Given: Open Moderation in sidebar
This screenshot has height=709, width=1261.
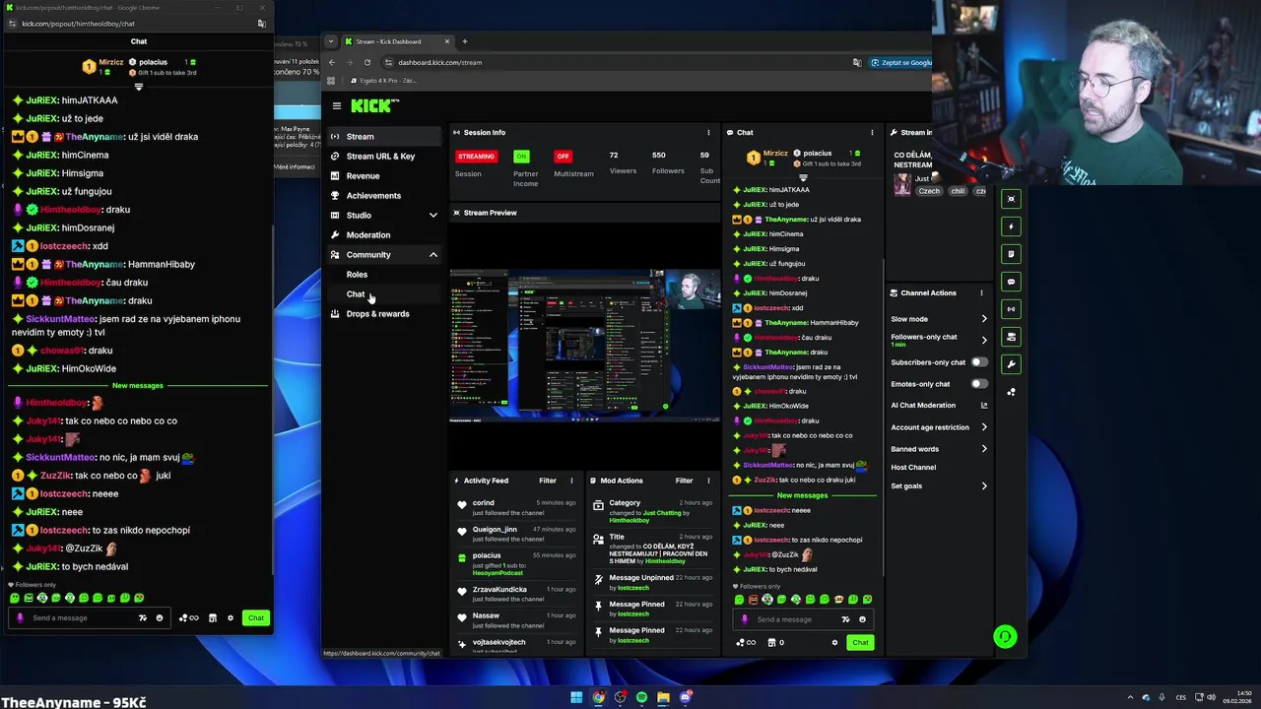Looking at the screenshot, I should tap(384, 234).
